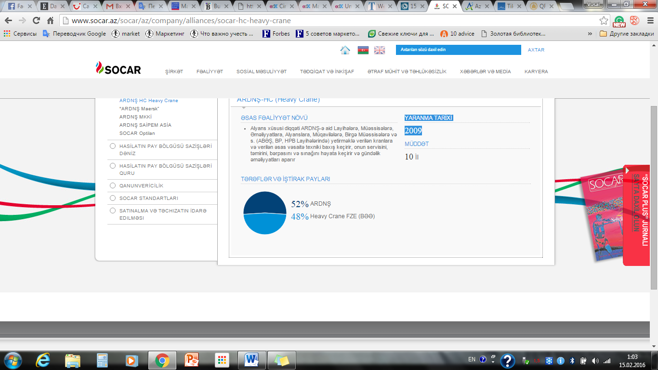Launch Internet Explorer from taskbar
Viewport: 658px width, 370px height.
(x=43, y=360)
